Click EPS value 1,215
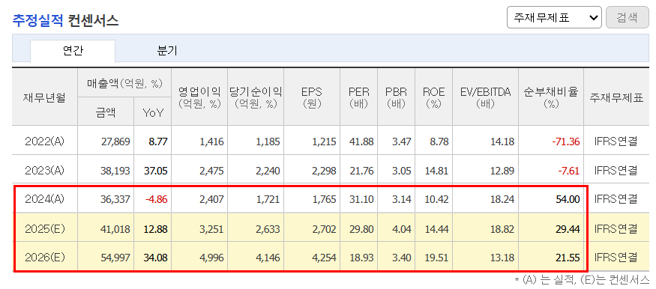Screen dimensions: 656x289 [324, 142]
